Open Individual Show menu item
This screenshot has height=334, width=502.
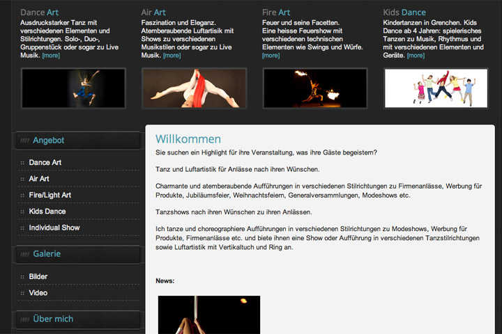coord(54,228)
